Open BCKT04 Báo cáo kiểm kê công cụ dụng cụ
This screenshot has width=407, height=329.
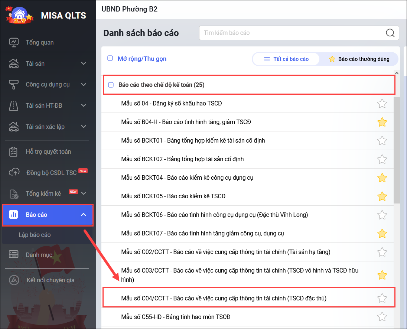(x=187, y=177)
